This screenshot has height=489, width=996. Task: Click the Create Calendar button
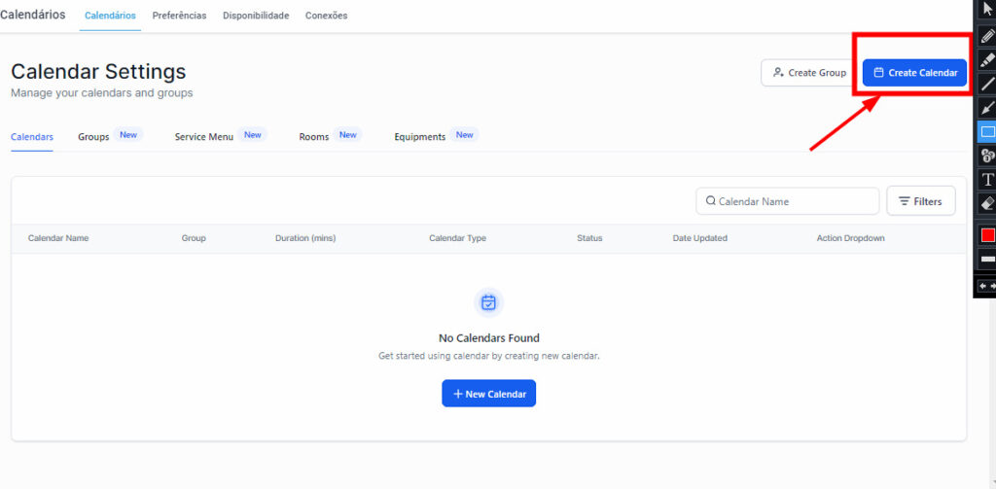coord(914,73)
